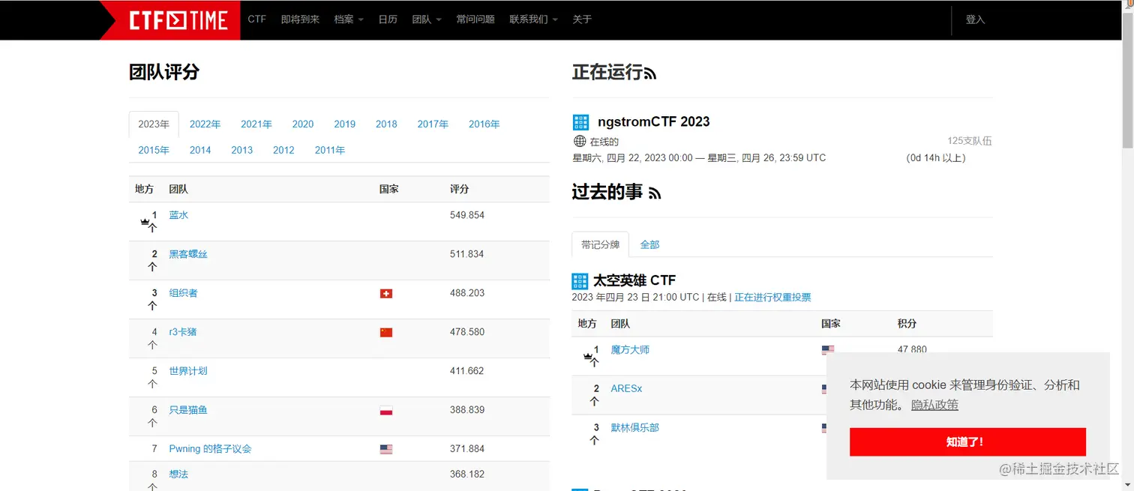Open team 蓝水 page
The height and width of the screenshot is (491, 1134).
point(178,215)
